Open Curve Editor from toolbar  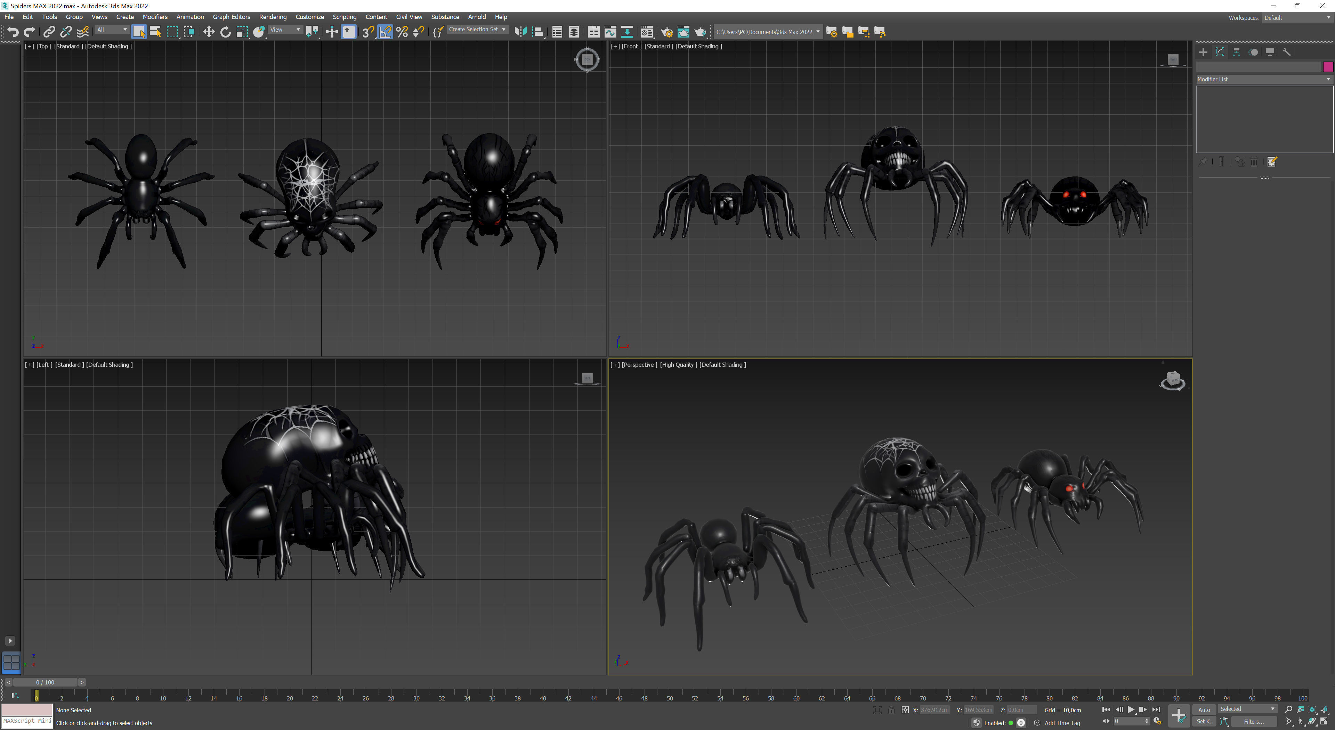point(610,32)
